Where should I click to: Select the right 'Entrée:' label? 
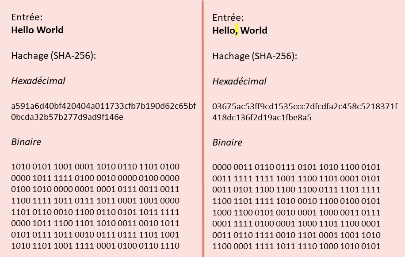click(228, 18)
